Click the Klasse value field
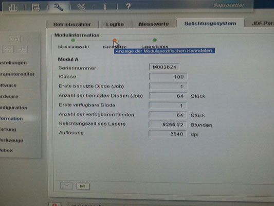Image resolution: width=274 pixels, height=206 pixels. pyautogui.click(x=168, y=77)
